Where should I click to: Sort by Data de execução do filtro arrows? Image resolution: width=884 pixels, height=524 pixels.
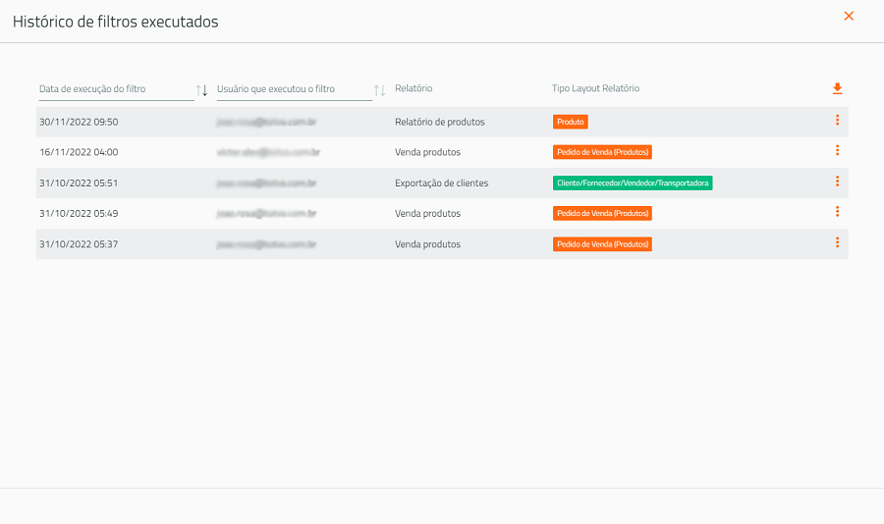[201, 90]
